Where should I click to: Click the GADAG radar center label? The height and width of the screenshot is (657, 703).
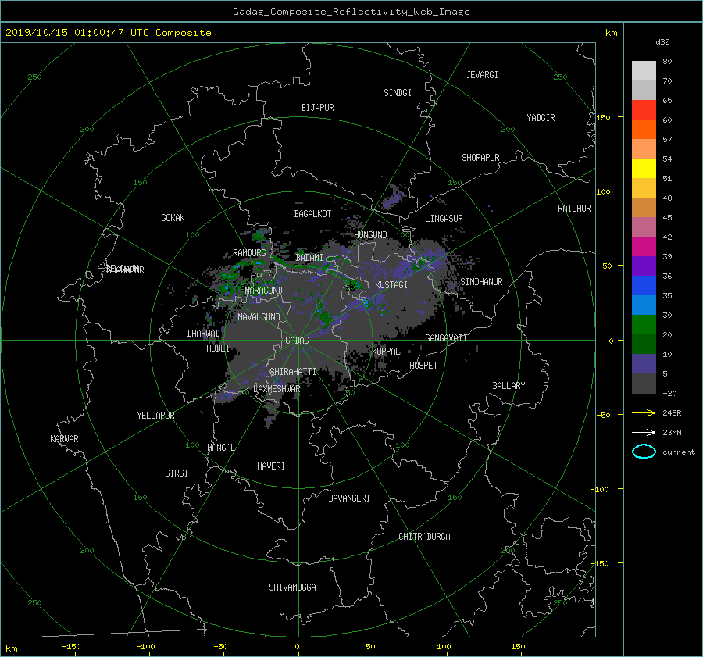tap(298, 341)
